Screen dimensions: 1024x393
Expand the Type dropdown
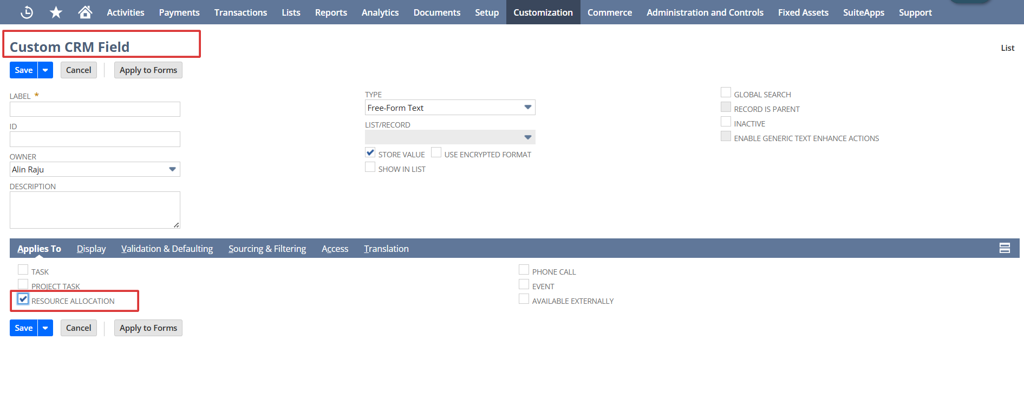pos(527,108)
